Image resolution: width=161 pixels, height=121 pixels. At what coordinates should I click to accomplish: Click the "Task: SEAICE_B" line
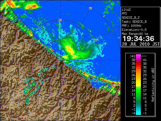[x=134, y=22]
